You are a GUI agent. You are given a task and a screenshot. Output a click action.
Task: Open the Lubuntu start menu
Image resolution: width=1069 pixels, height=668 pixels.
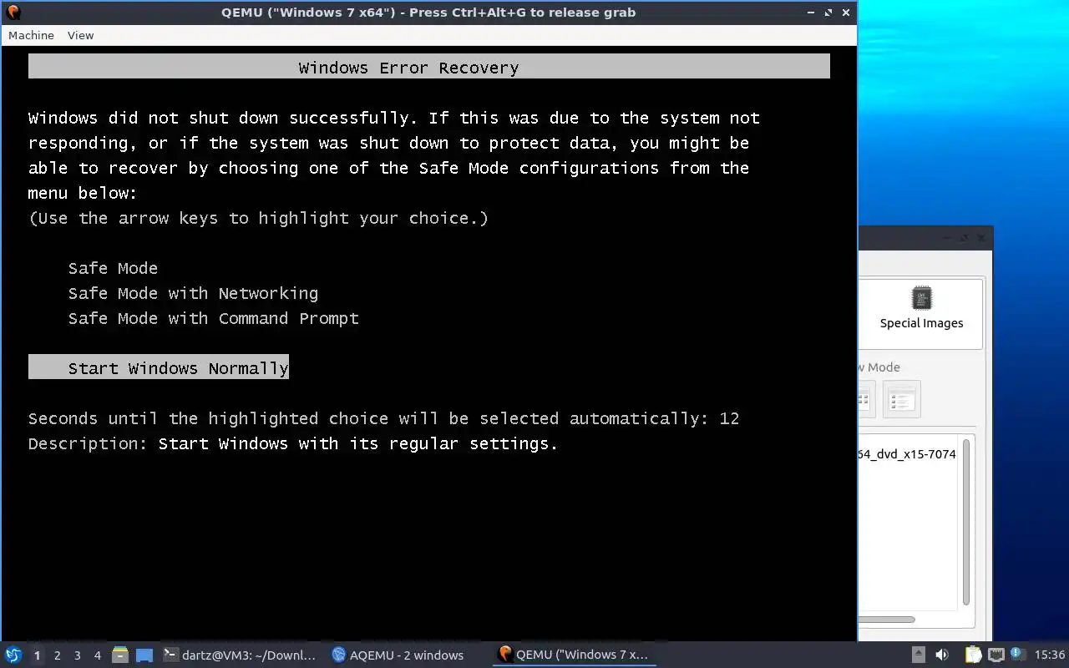click(x=13, y=655)
